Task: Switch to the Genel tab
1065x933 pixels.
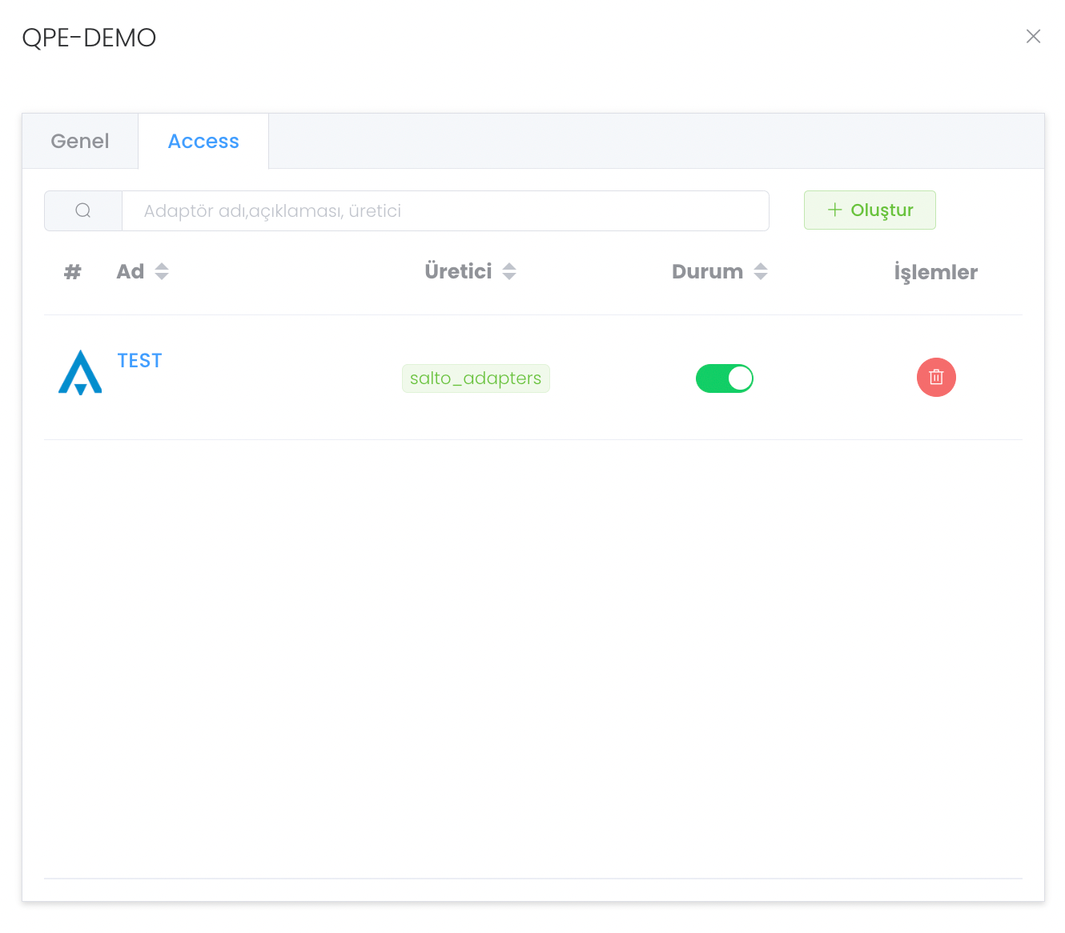Action: coord(80,142)
